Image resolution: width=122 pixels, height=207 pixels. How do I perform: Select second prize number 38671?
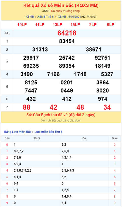tap(94, 50)
